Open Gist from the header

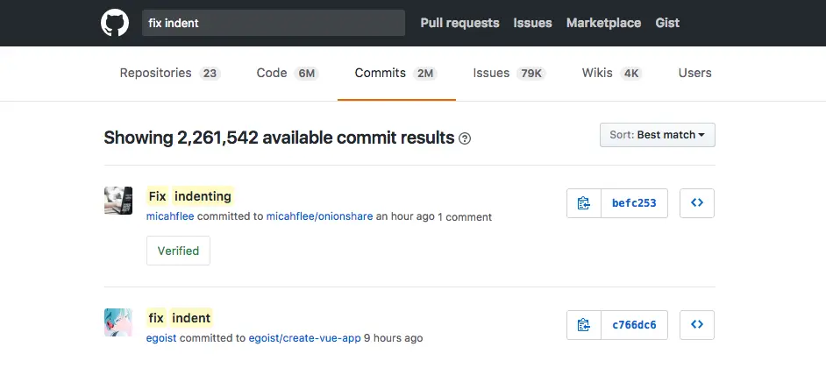click(667, 23)
